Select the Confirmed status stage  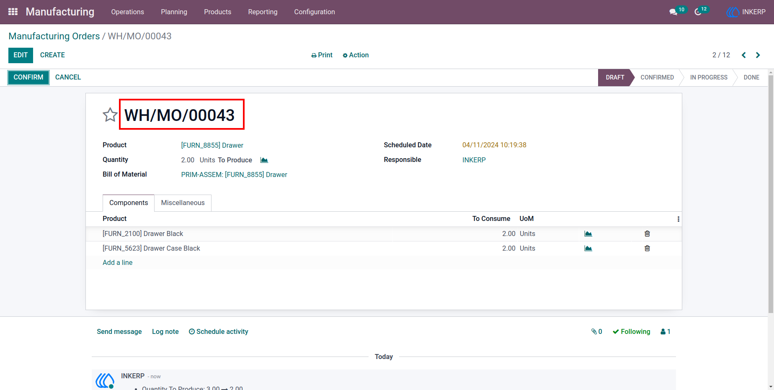coord(657,77)
